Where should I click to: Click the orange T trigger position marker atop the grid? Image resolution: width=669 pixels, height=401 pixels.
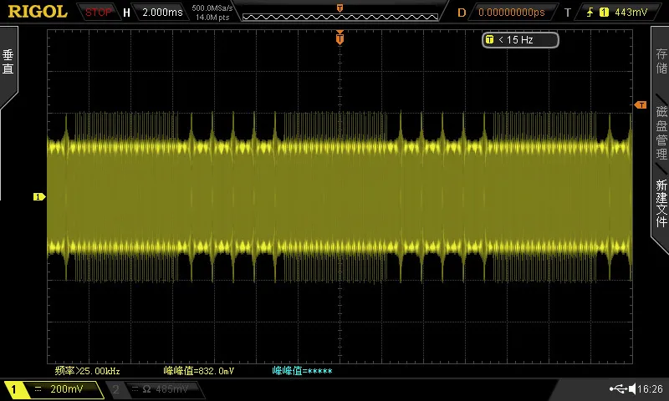(x=340, y=38)
